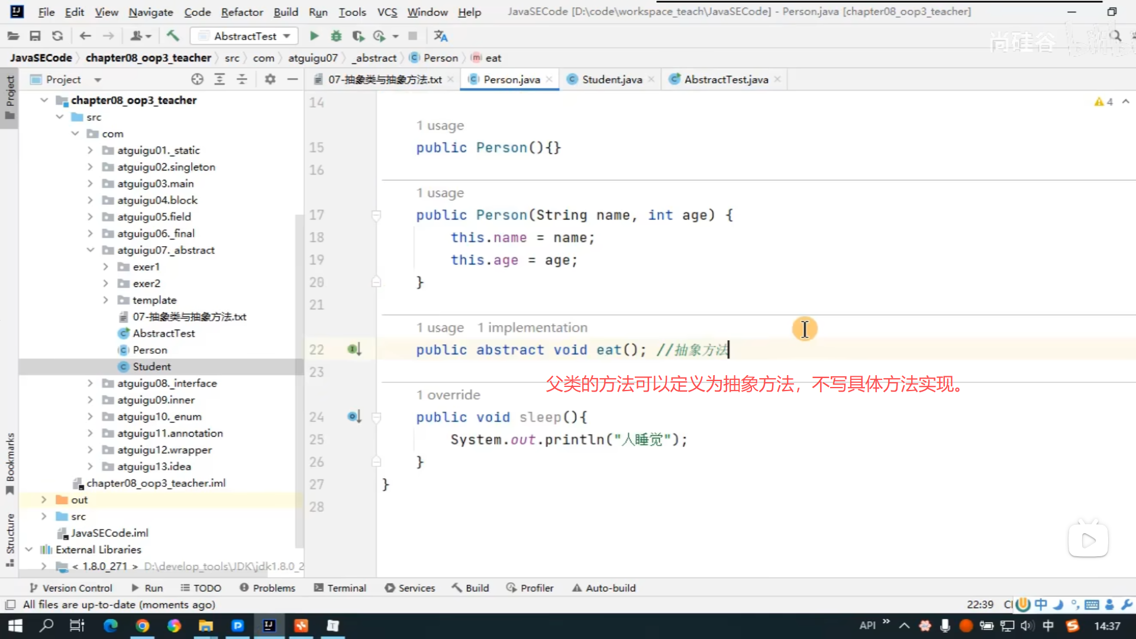The height and width of the screenshot is (639, 1136).
Task: Open the Terminal tool window
Action: click(340, 588)
